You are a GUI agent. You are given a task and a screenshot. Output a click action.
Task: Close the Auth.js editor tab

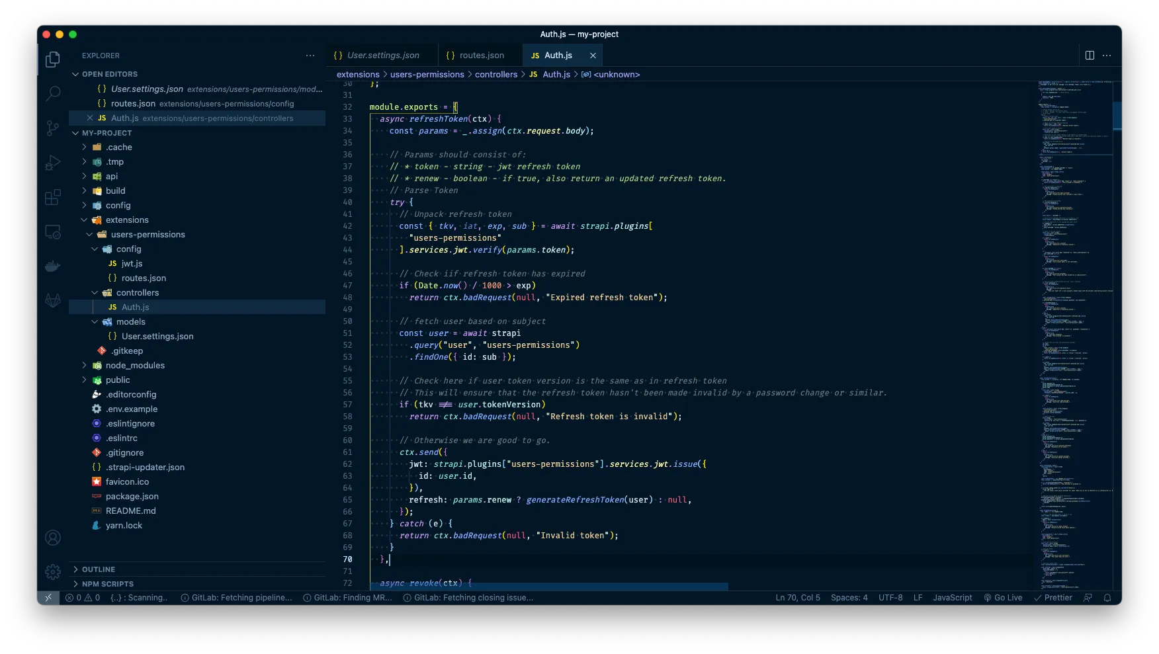click(593, 56)
